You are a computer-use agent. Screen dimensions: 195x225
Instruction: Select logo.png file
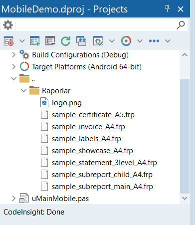pyautogui.click(x=67, y=103)
